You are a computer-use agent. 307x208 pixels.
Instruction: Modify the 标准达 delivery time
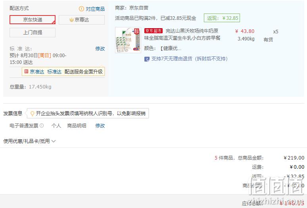click(x=100, y=48)
